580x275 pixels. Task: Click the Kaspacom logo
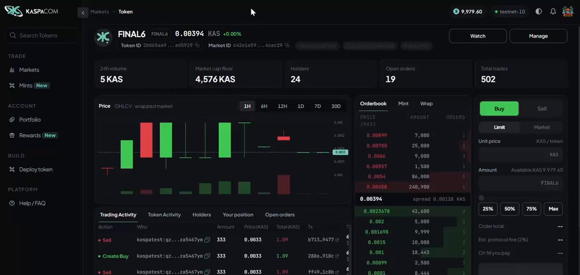click(x=31, y=11)
